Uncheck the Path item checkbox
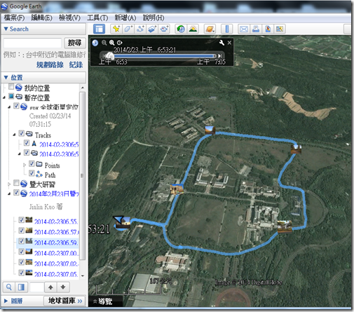The width and height of the screenshot is (354, 312). point(32,173)
